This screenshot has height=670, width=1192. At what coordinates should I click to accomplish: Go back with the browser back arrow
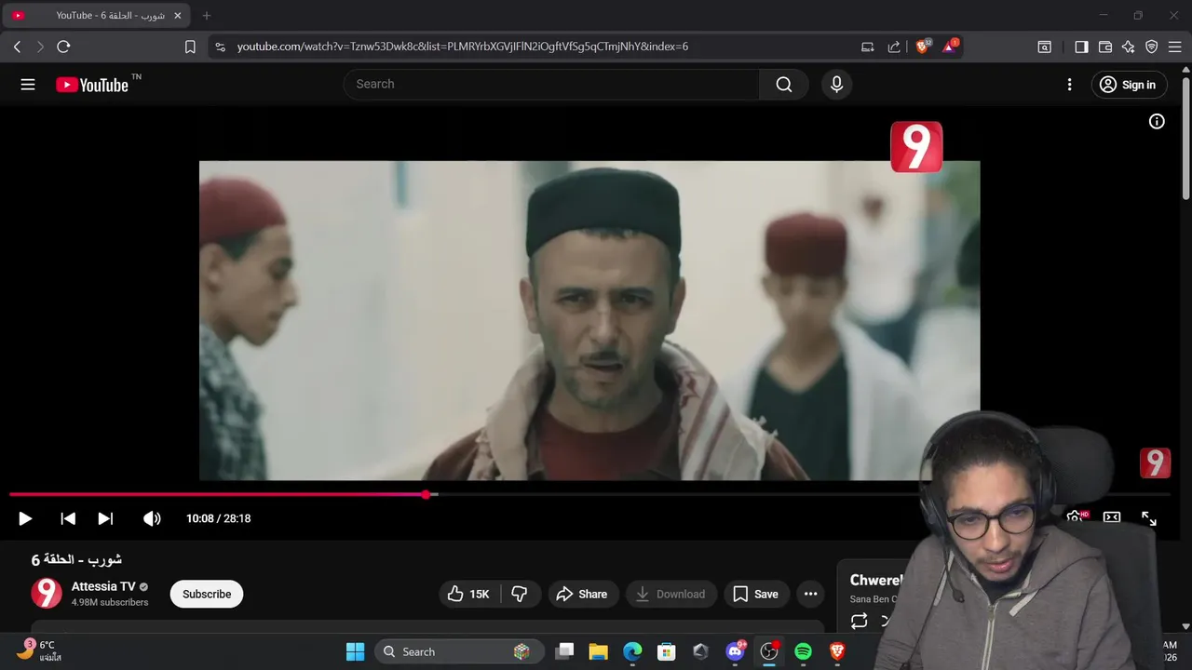click(17, 47)
